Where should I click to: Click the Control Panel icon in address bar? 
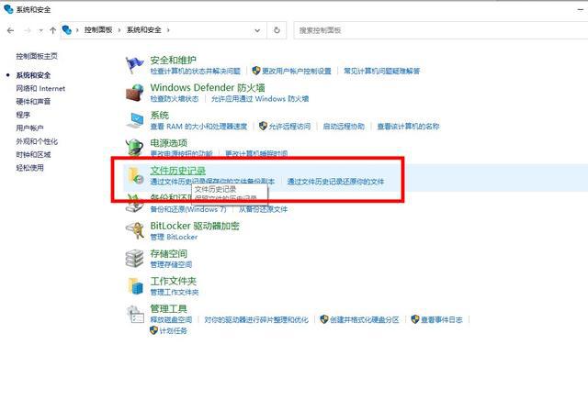point(67,30)
